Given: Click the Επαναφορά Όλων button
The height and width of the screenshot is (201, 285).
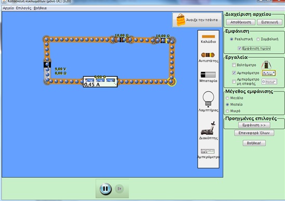Looking at the screenshot, I should point(254,133).
